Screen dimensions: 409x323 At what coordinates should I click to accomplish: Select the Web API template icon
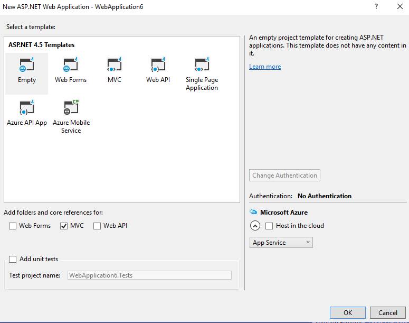(x=158, y=64)
